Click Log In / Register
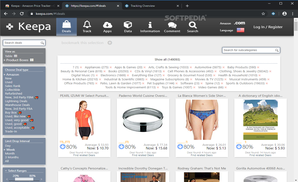The width and height of the screenshot is (298, 182). (x=268, y=27)
